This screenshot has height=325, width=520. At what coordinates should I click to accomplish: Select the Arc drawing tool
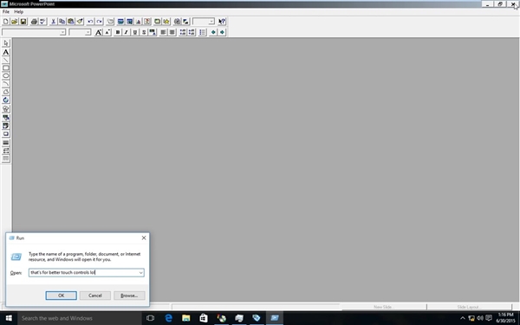6,84
